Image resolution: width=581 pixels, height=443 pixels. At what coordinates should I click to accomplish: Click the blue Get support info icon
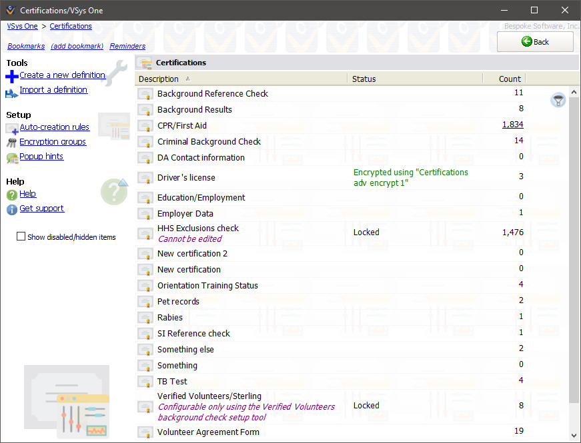pyautogui.click(x=11, y=210)
